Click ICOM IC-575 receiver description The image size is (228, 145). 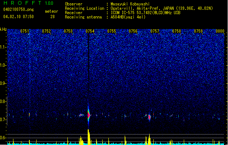coord(145,13)
